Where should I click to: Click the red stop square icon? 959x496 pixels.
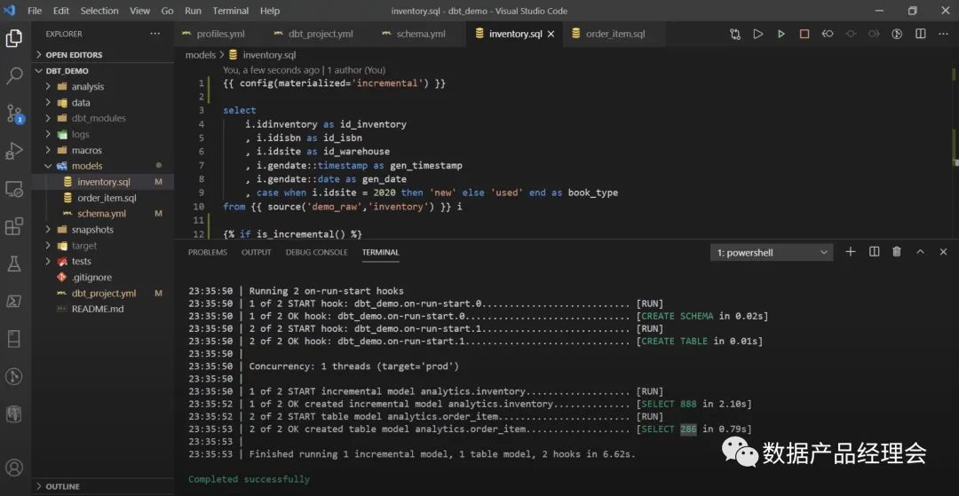804,34
